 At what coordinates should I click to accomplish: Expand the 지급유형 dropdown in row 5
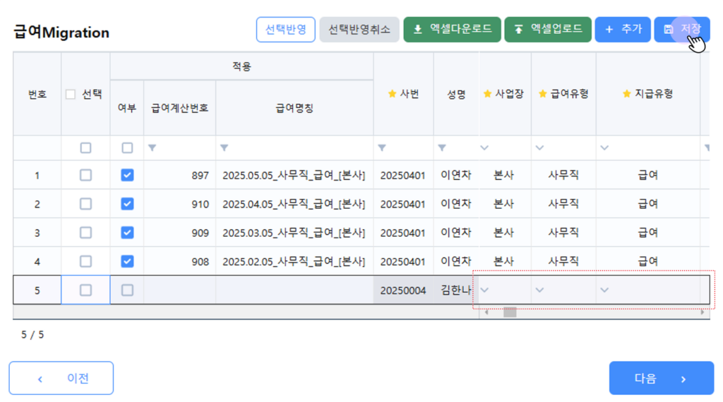pos(604,290)
